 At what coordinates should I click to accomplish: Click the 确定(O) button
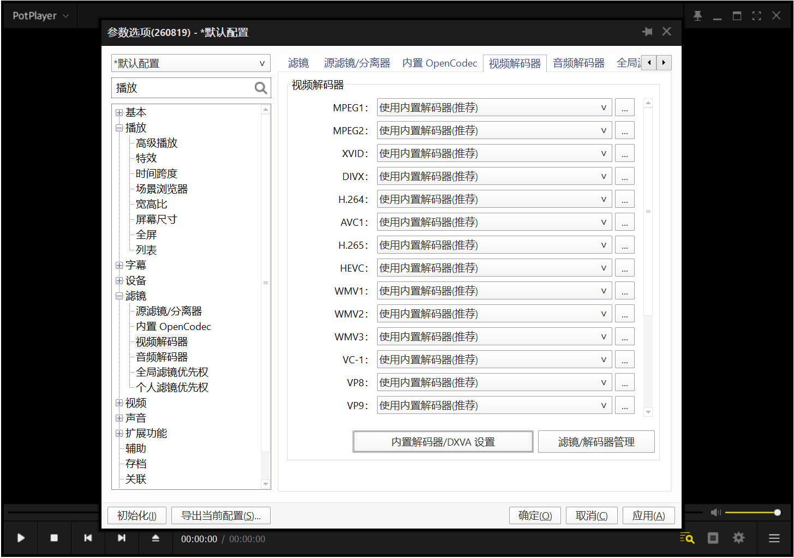(x=535, y=515)
